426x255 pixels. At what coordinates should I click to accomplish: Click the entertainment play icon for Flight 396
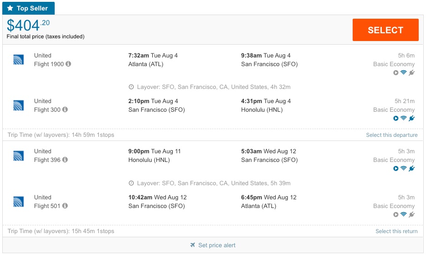pyautogui.click(x=395, y=169)
